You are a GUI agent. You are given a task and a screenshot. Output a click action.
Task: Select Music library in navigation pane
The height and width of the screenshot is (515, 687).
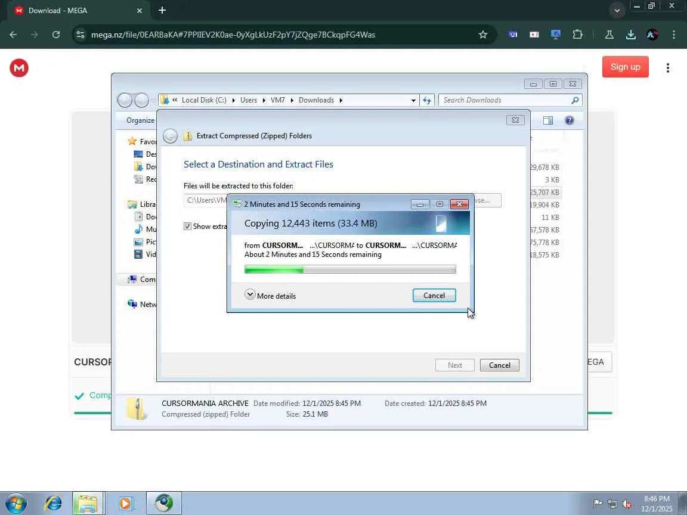tap(145, 229)
